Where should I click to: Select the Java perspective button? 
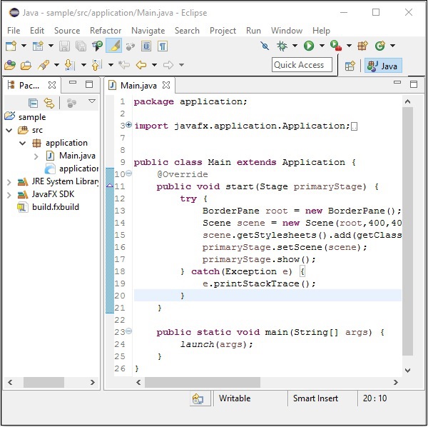pos(382,65)
